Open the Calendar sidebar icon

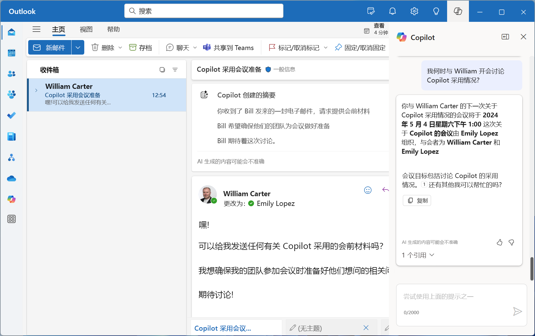[x=12, y=53]
